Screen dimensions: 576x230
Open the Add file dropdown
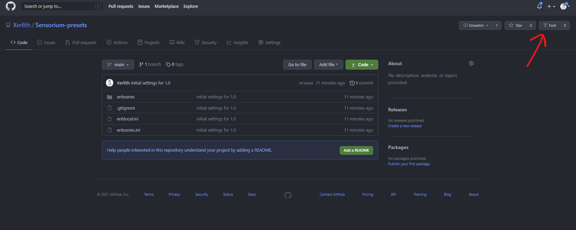(329, 64)
